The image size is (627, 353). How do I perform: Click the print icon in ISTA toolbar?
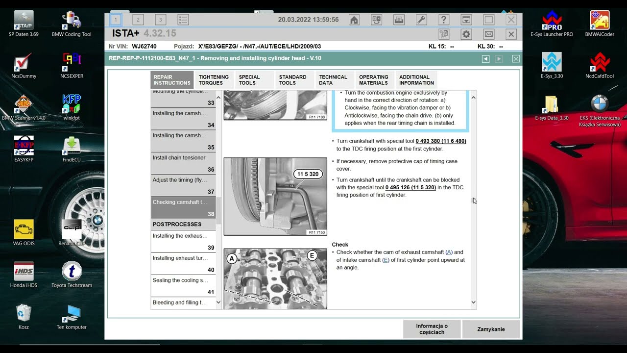(399, 20)
